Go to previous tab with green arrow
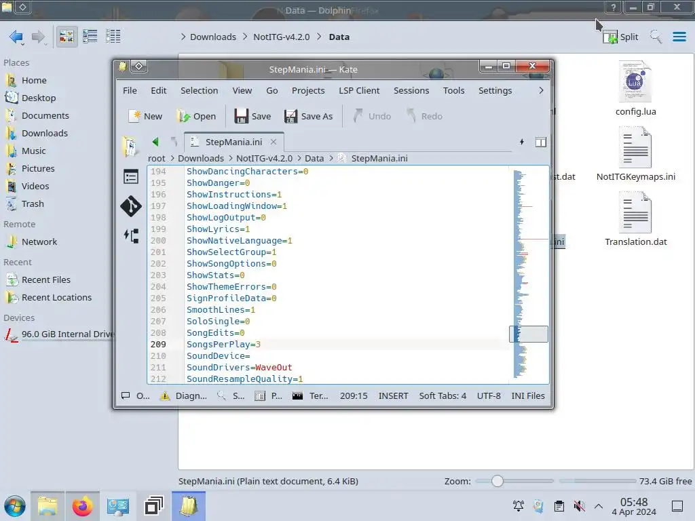Image resolution: width=695 pixels, height=521 pixels. [x=155, y=142]
